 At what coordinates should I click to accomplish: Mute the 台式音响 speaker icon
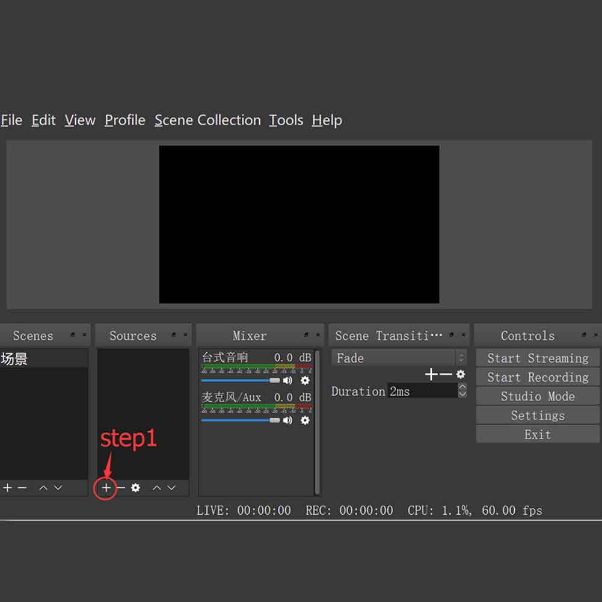coord(288,381)
